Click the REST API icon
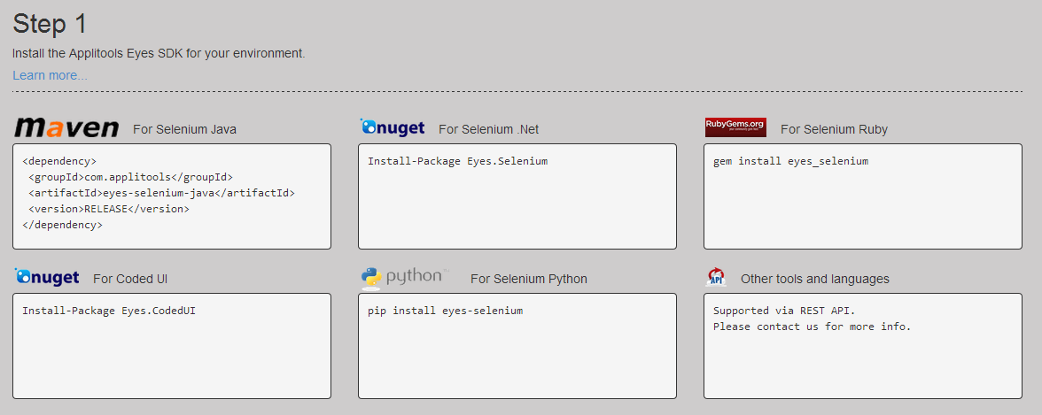 click(x=716, y=277)
